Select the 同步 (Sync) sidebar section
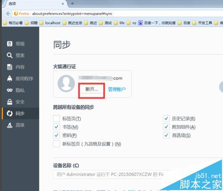 click(21, 113)
